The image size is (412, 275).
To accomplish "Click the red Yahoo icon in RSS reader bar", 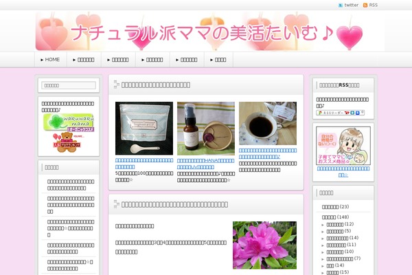I will pos(347,113).
